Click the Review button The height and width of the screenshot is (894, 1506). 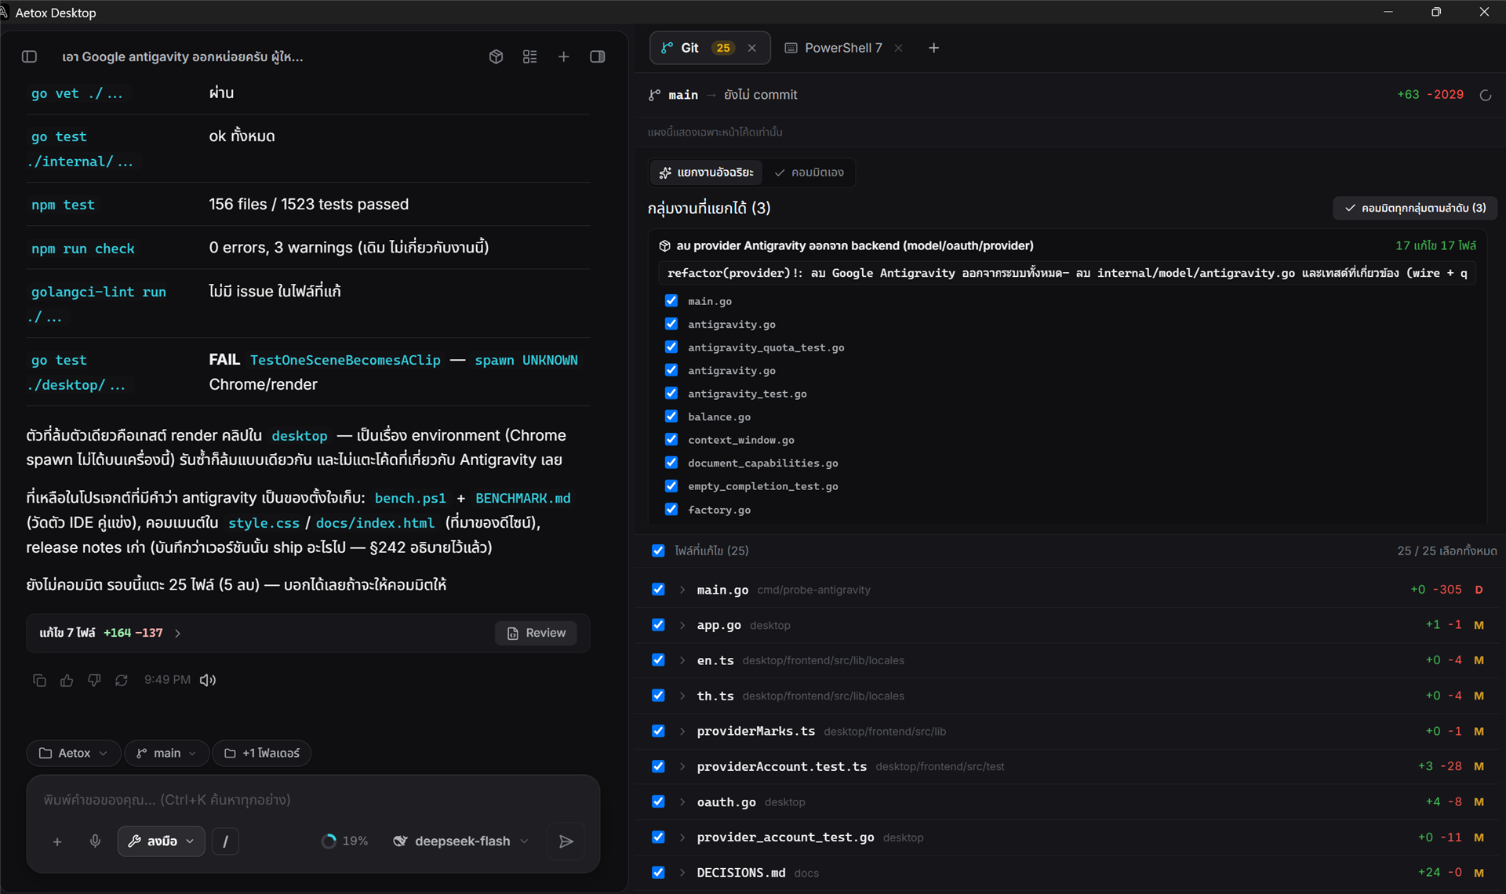536,633
